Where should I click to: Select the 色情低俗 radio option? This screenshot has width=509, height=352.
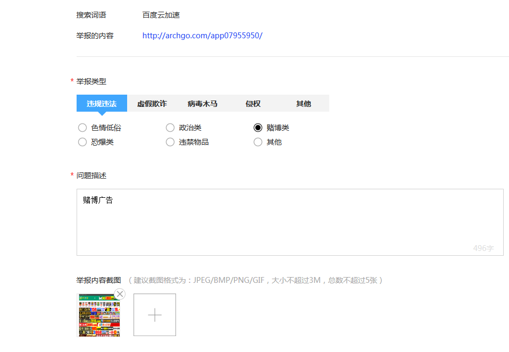point(82,128)
